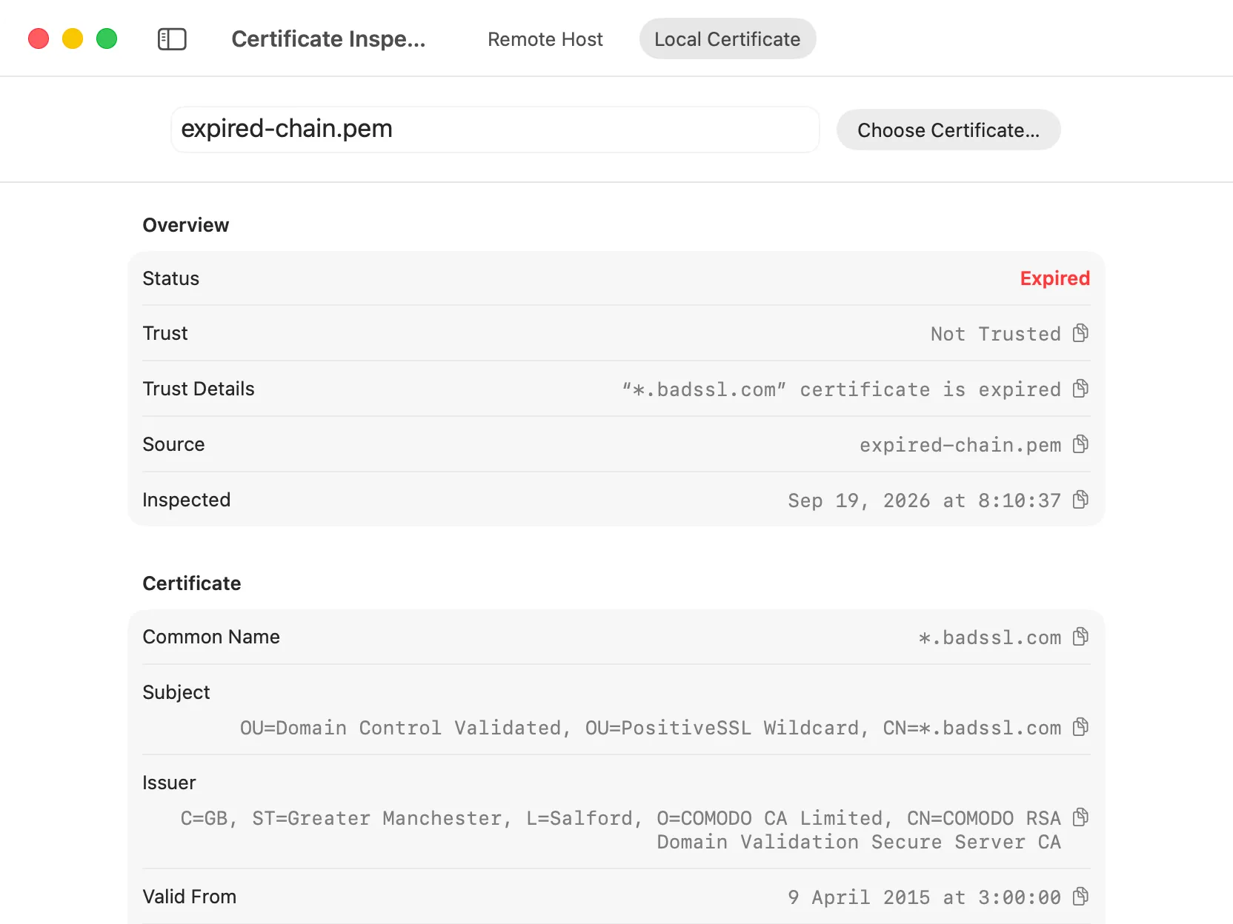Copy the Inspected timestamp
This screenshot has width=1233, height=924.
coord(1081,500)
